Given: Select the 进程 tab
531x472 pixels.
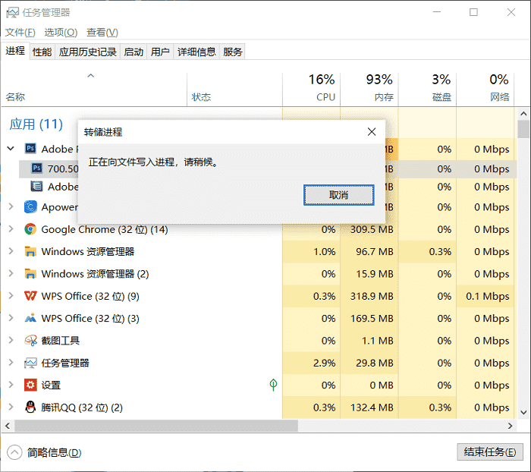Looking at the screenshot, I should coord(15,51).
